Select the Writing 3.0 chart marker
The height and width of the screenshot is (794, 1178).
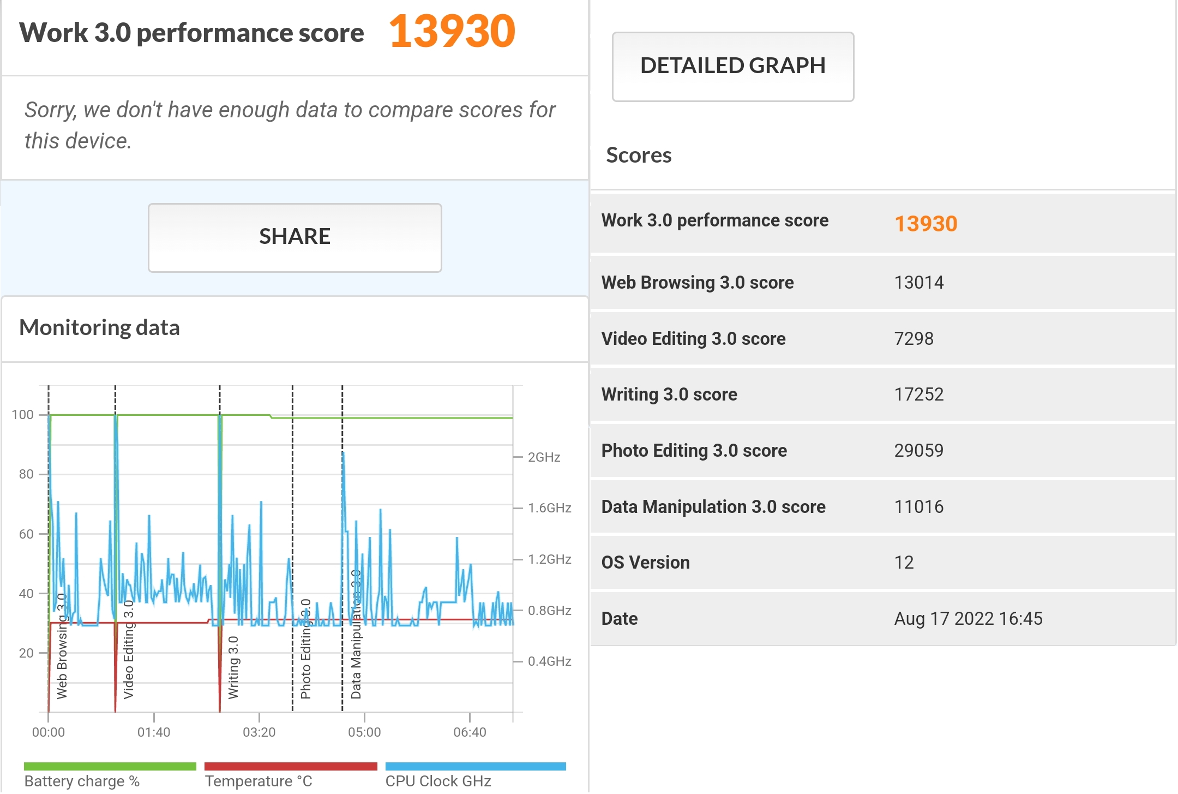coord(233,667)
